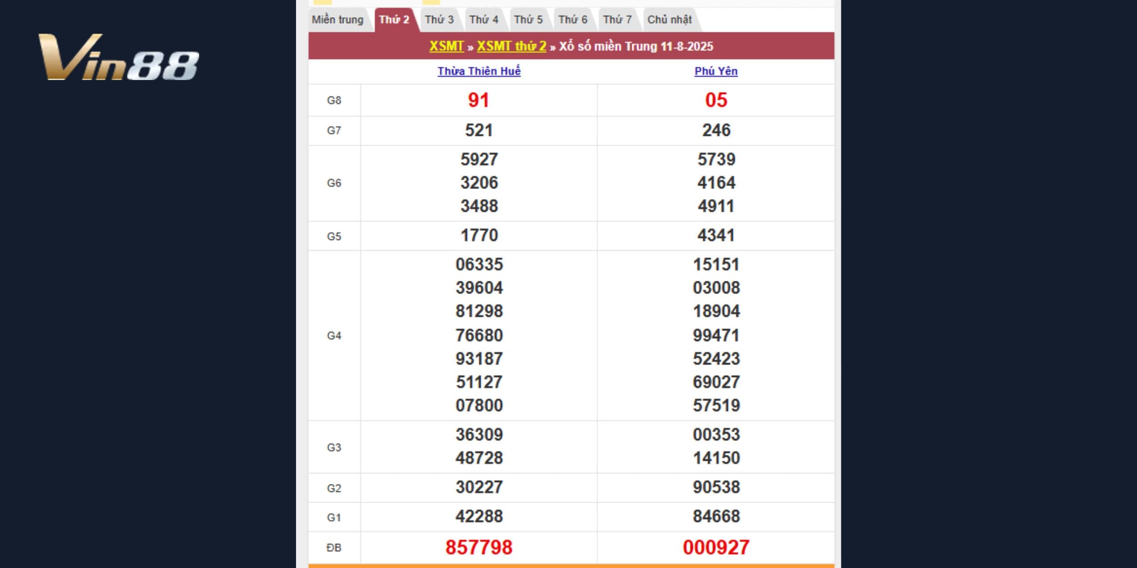Screen dimensions: 1137x568
Task: Open the Thứ 5 tab
Action: pyautogui.click(x=528, y=20)
